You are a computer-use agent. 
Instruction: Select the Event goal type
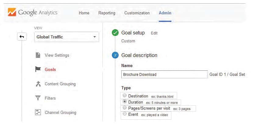click(124, 114)
